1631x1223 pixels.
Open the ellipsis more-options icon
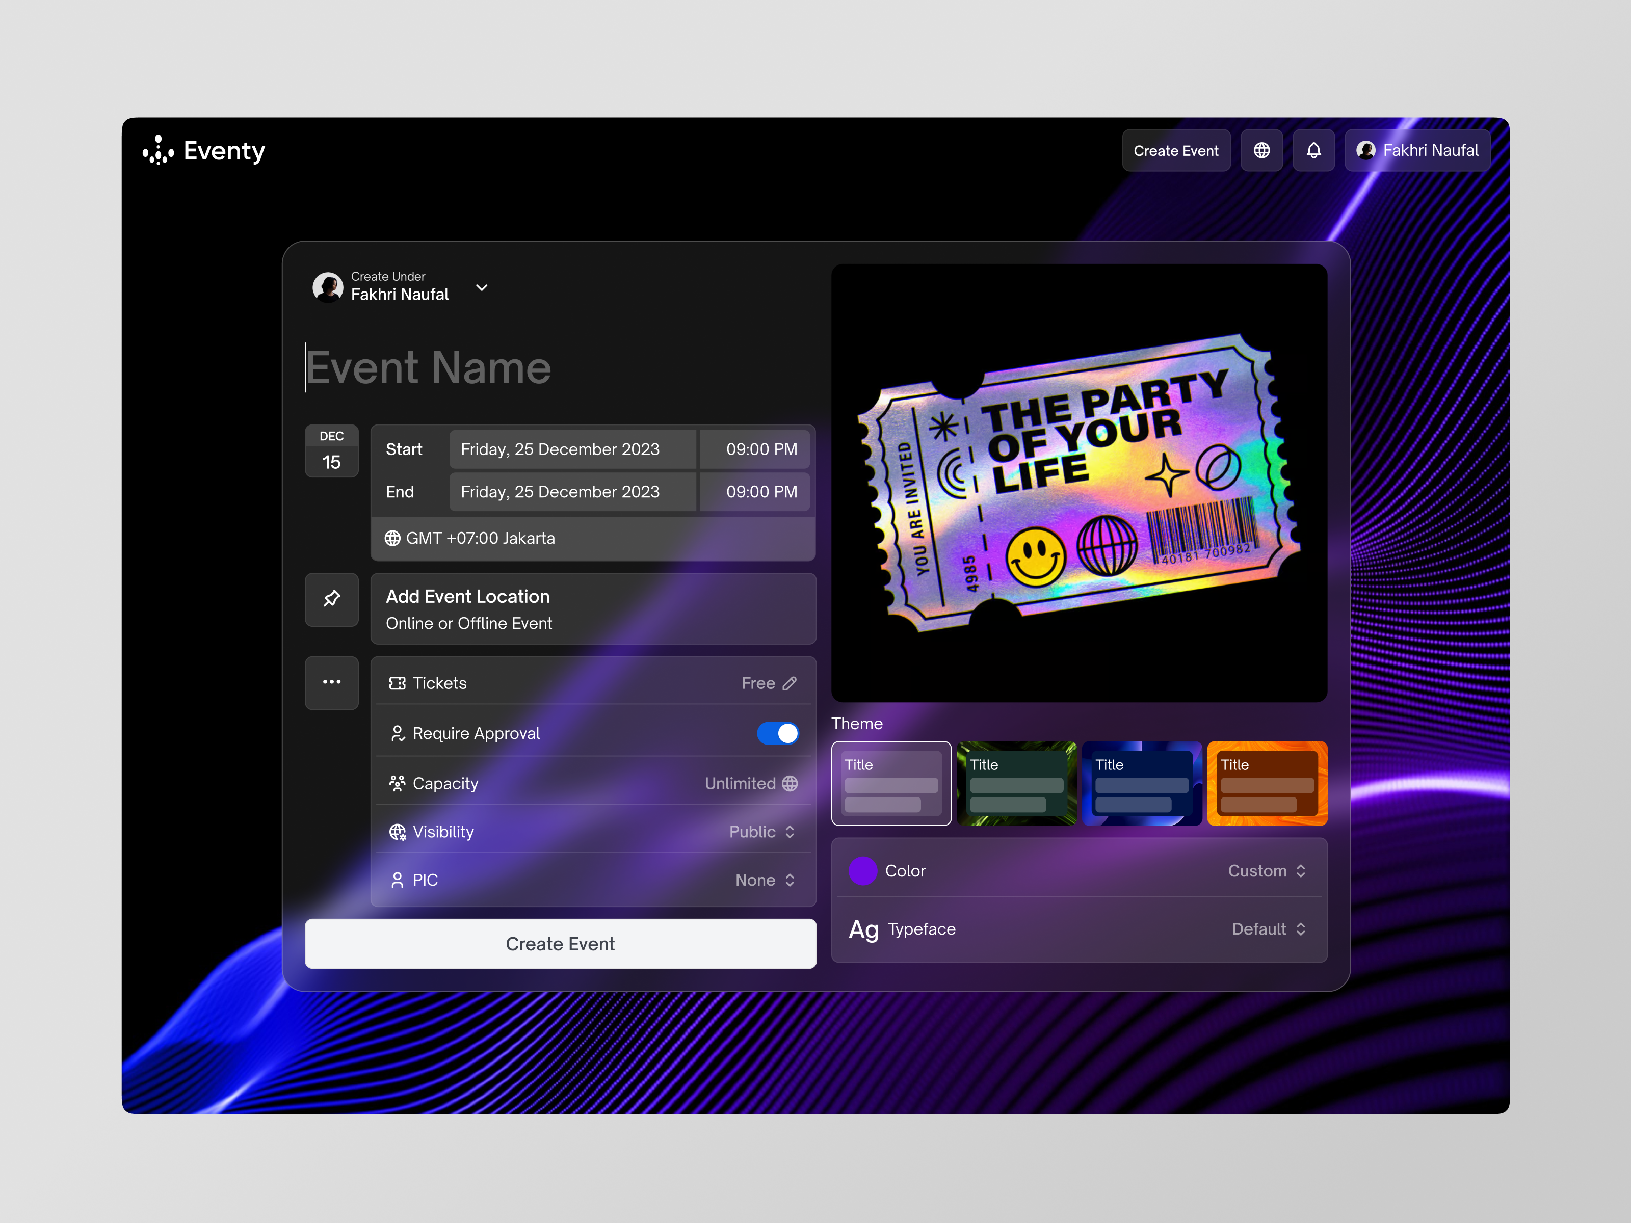click(x=332, y=682)
